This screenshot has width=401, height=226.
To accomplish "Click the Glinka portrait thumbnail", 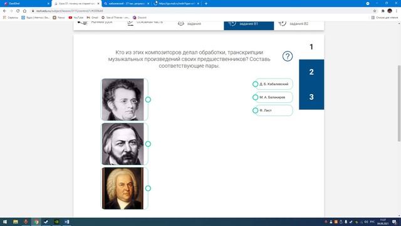I will click(x=123, y=144).
